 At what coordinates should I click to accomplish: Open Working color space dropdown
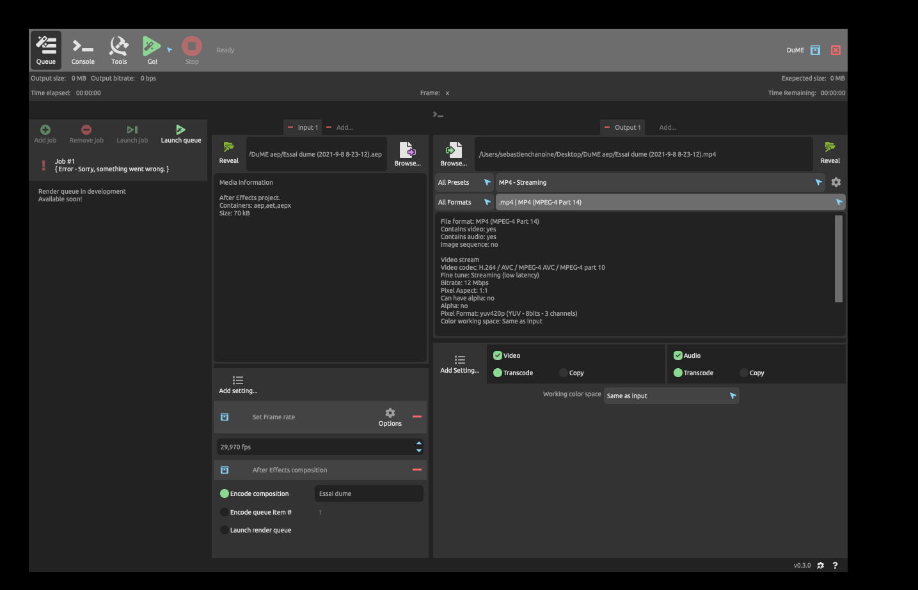[x=672, y=396]
